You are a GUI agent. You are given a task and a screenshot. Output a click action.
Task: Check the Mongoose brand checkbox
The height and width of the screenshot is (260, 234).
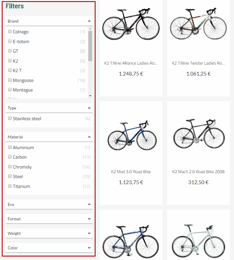(x=10, y=80)
